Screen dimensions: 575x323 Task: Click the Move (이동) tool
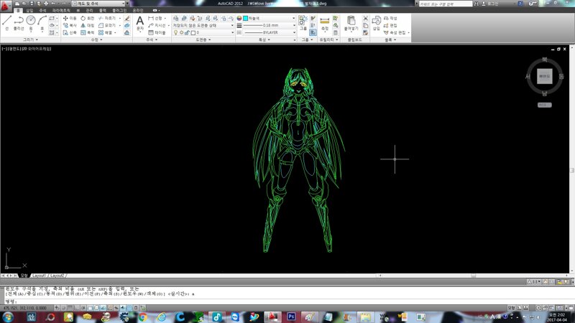[70, 18]
